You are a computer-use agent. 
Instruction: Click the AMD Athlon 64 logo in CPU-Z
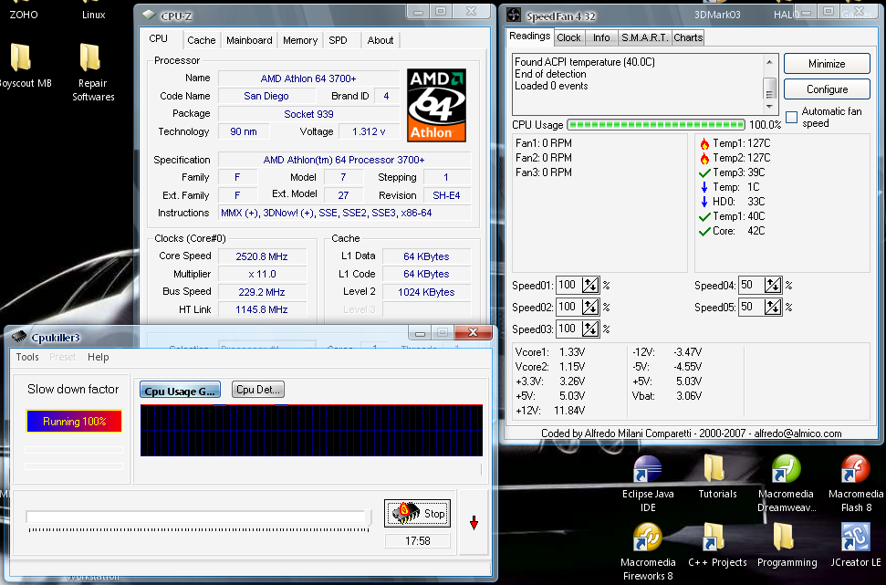(x=436, y=105)
